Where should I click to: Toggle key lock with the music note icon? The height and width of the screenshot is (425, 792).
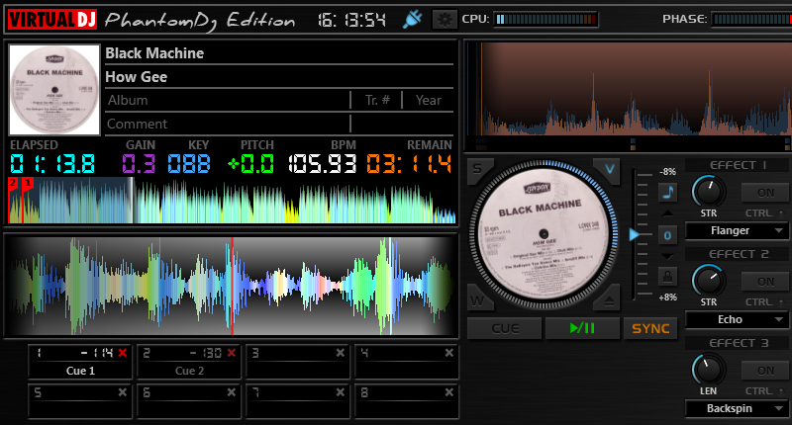click(667, 192)
